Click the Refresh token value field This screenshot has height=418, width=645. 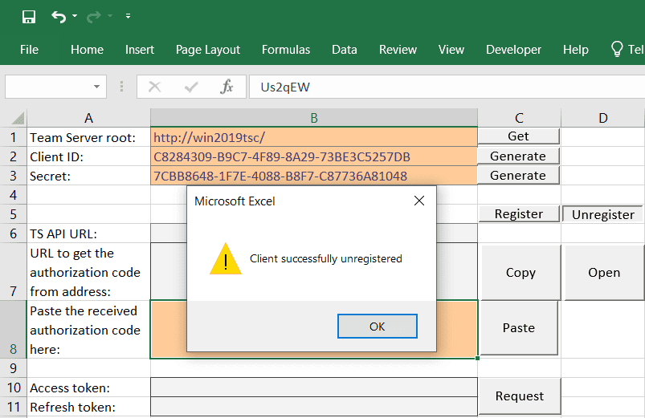click(x=314, y=407)
